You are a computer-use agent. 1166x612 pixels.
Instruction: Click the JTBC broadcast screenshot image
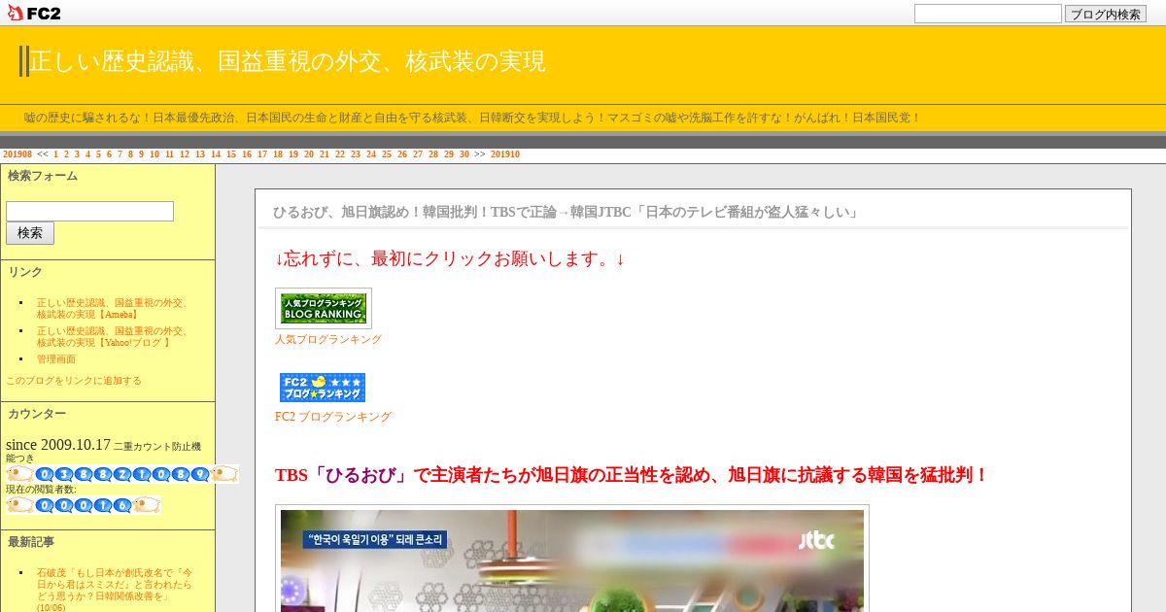tap(572, 561)
